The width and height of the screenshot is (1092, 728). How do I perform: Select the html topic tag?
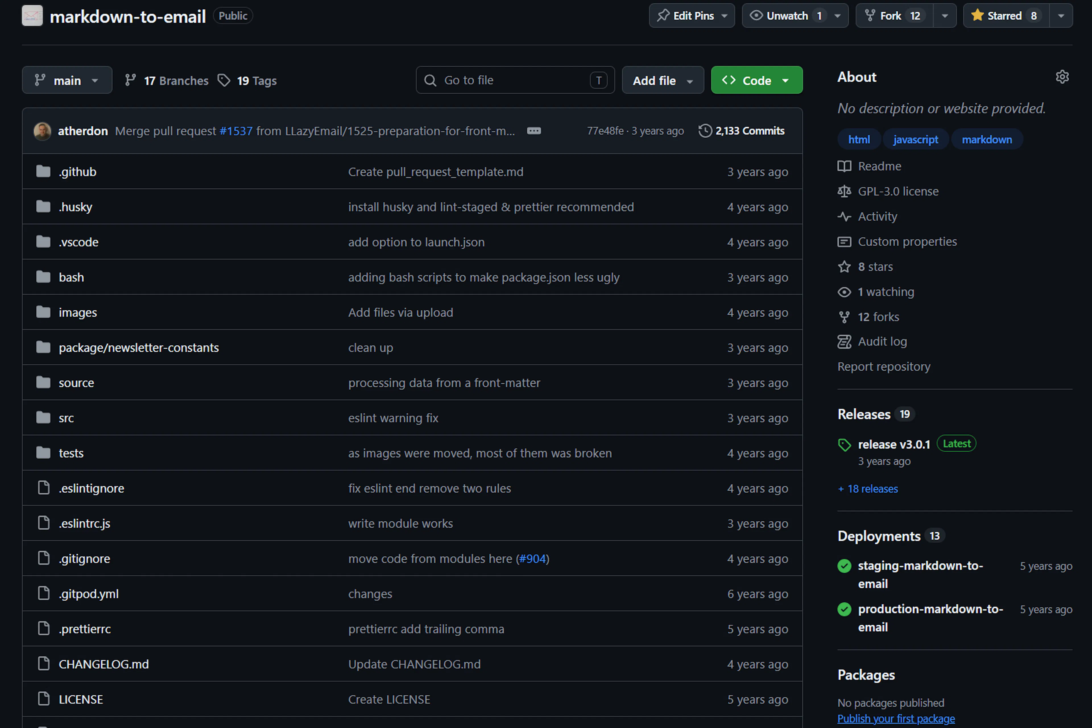tap(859, 139)
